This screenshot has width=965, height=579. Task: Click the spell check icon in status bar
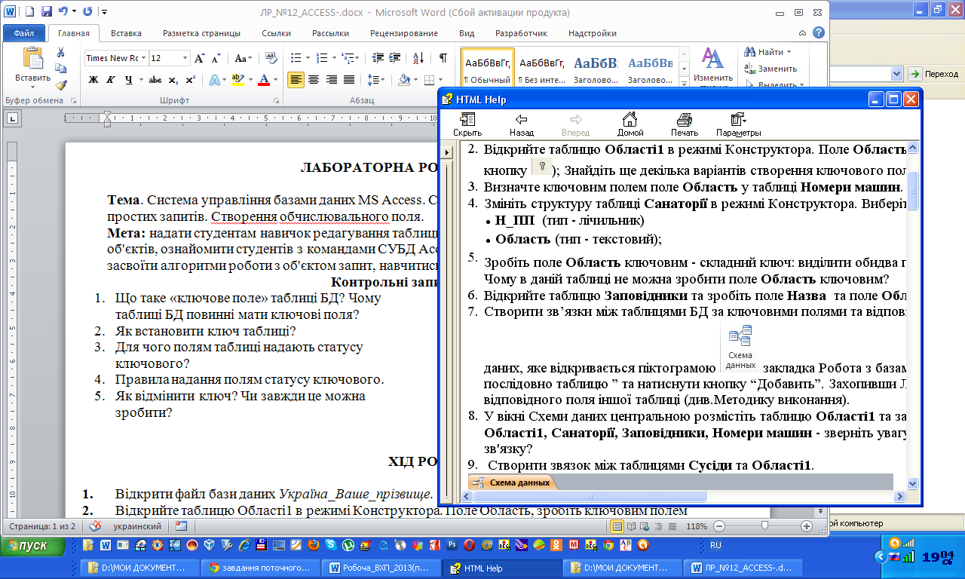(95, 526)
